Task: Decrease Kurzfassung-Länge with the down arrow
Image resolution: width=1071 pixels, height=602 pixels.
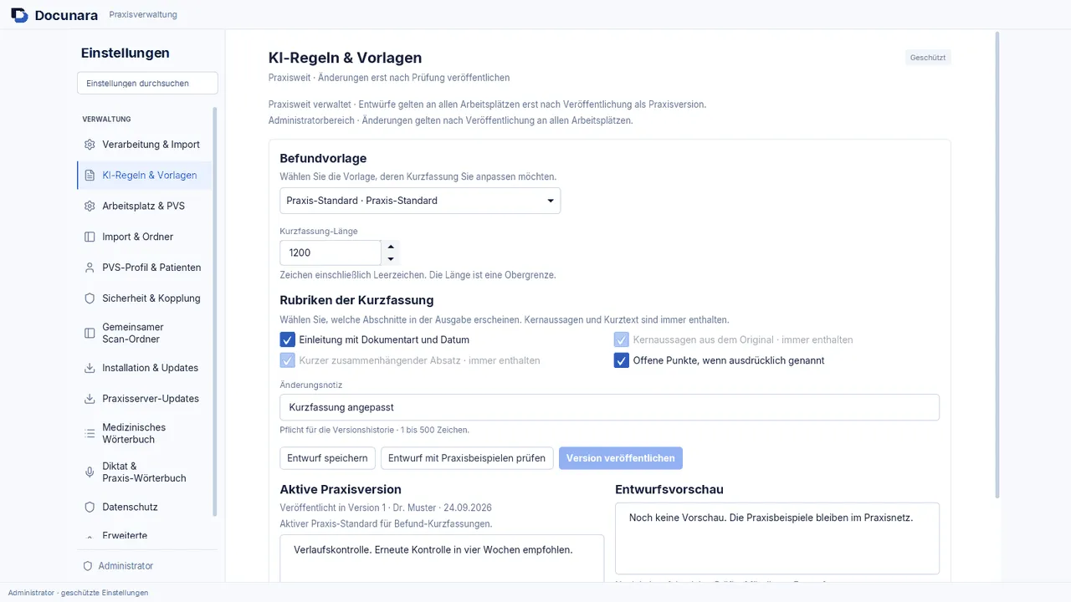Action: 391,259
